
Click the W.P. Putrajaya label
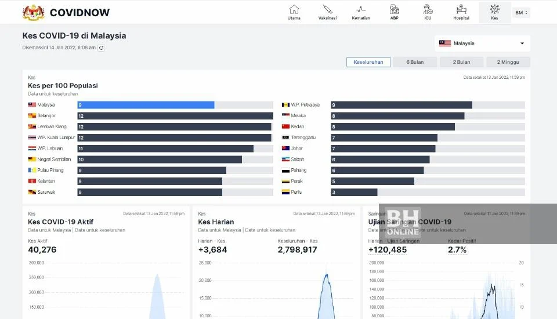point(305,105)
